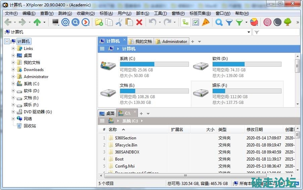Open the address bar dropdown arrow
303x190 pixels.
(x=249, y=32)
